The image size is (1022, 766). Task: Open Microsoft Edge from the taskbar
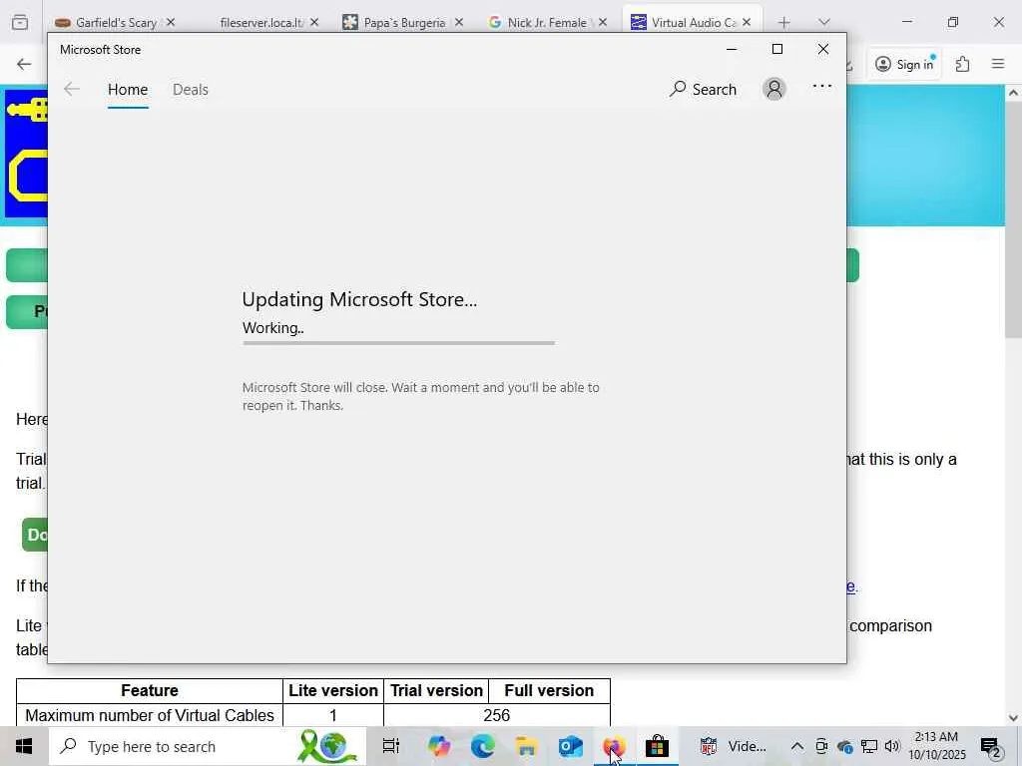[x=482, y=746]
